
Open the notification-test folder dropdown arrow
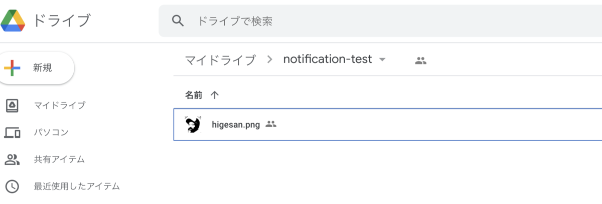pos(382,60)
